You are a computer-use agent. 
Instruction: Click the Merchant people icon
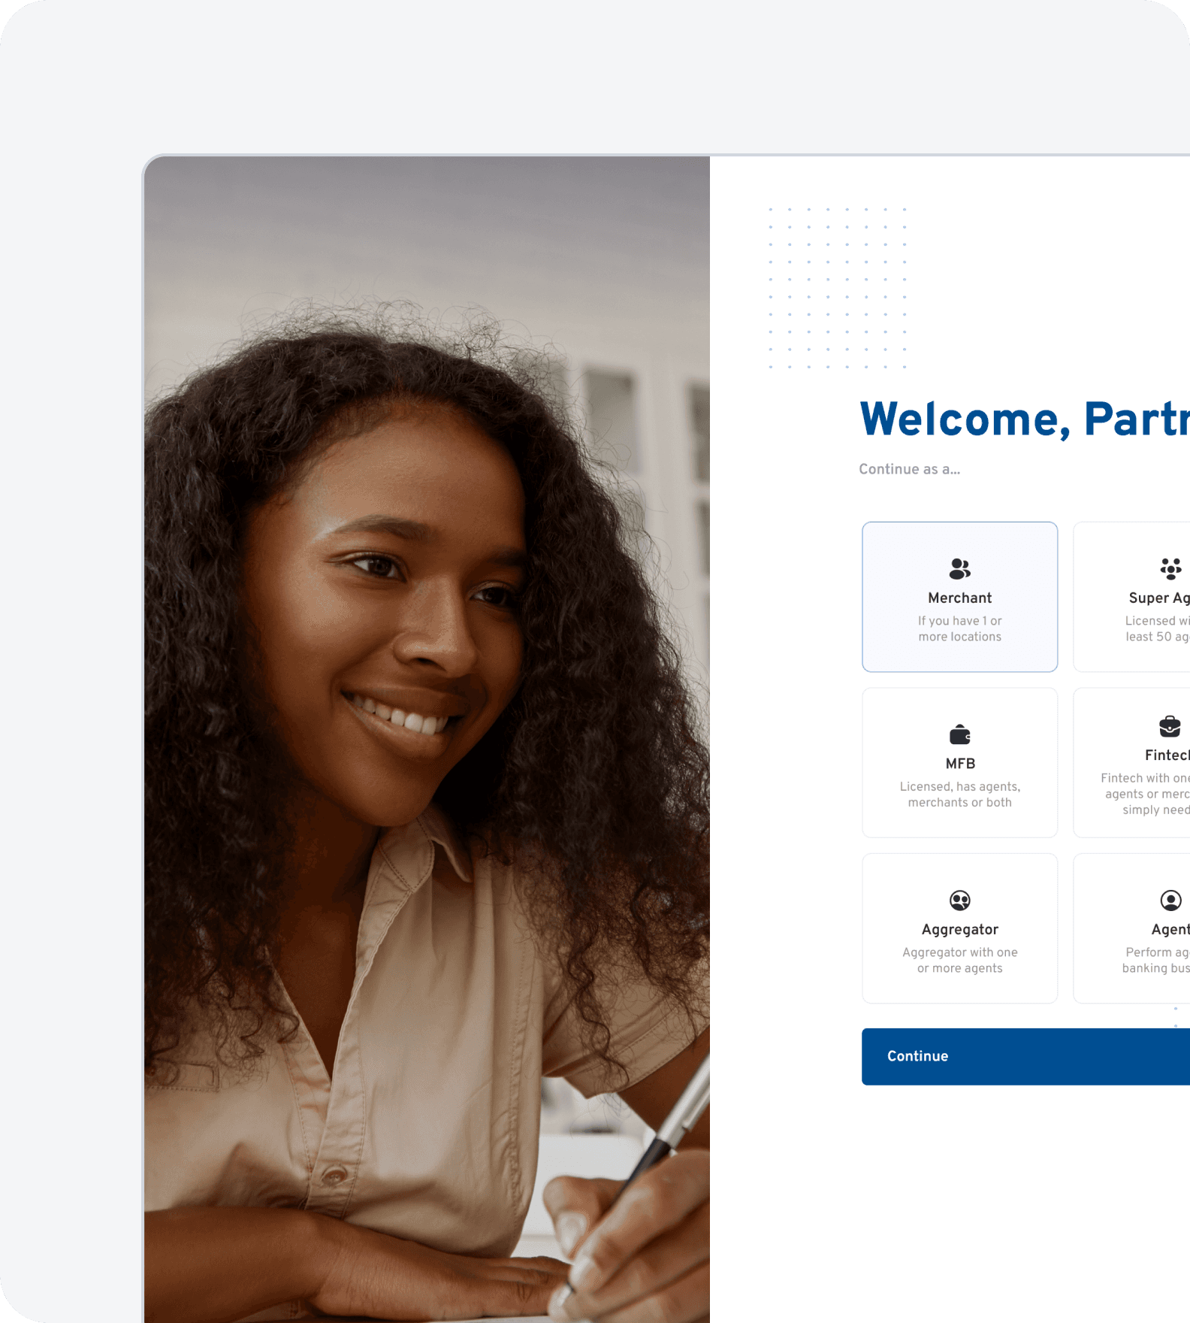coord(959,569)
